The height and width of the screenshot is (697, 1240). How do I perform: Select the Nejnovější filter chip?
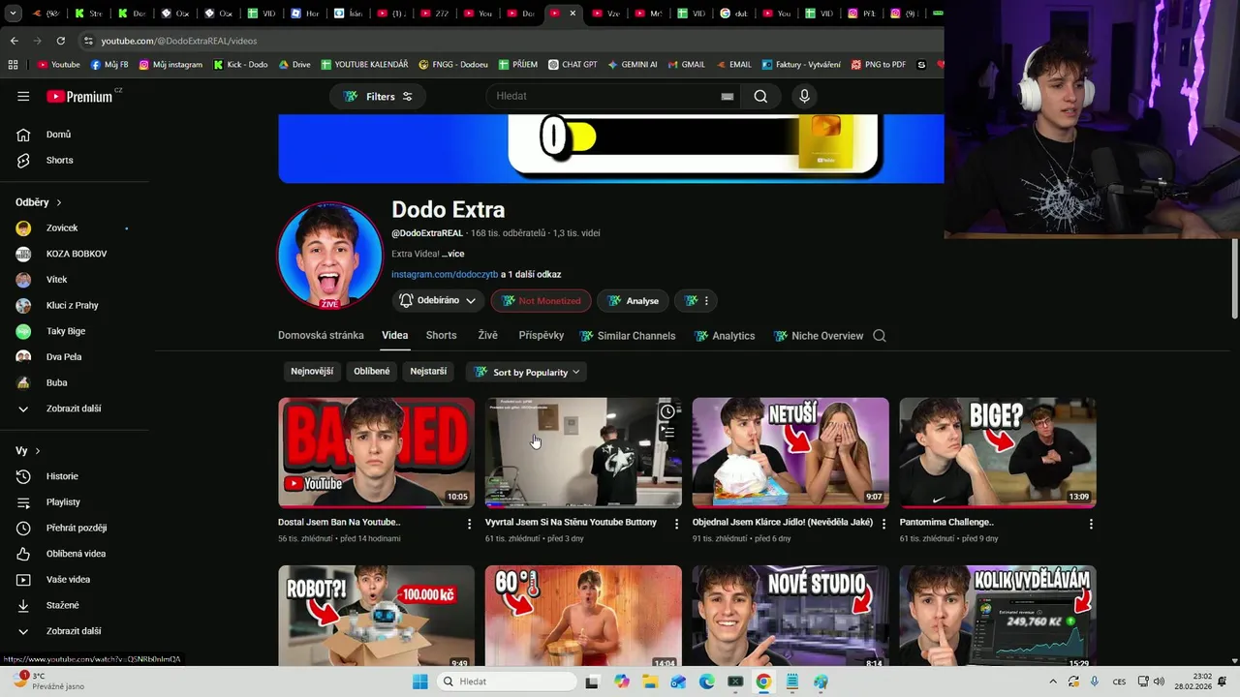(x=312, y=372)
